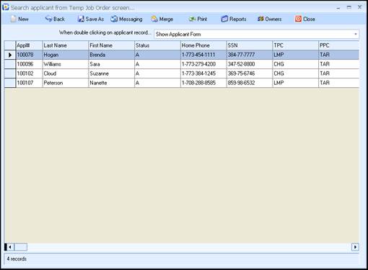Sort by the SSN column header

[250, 45]
